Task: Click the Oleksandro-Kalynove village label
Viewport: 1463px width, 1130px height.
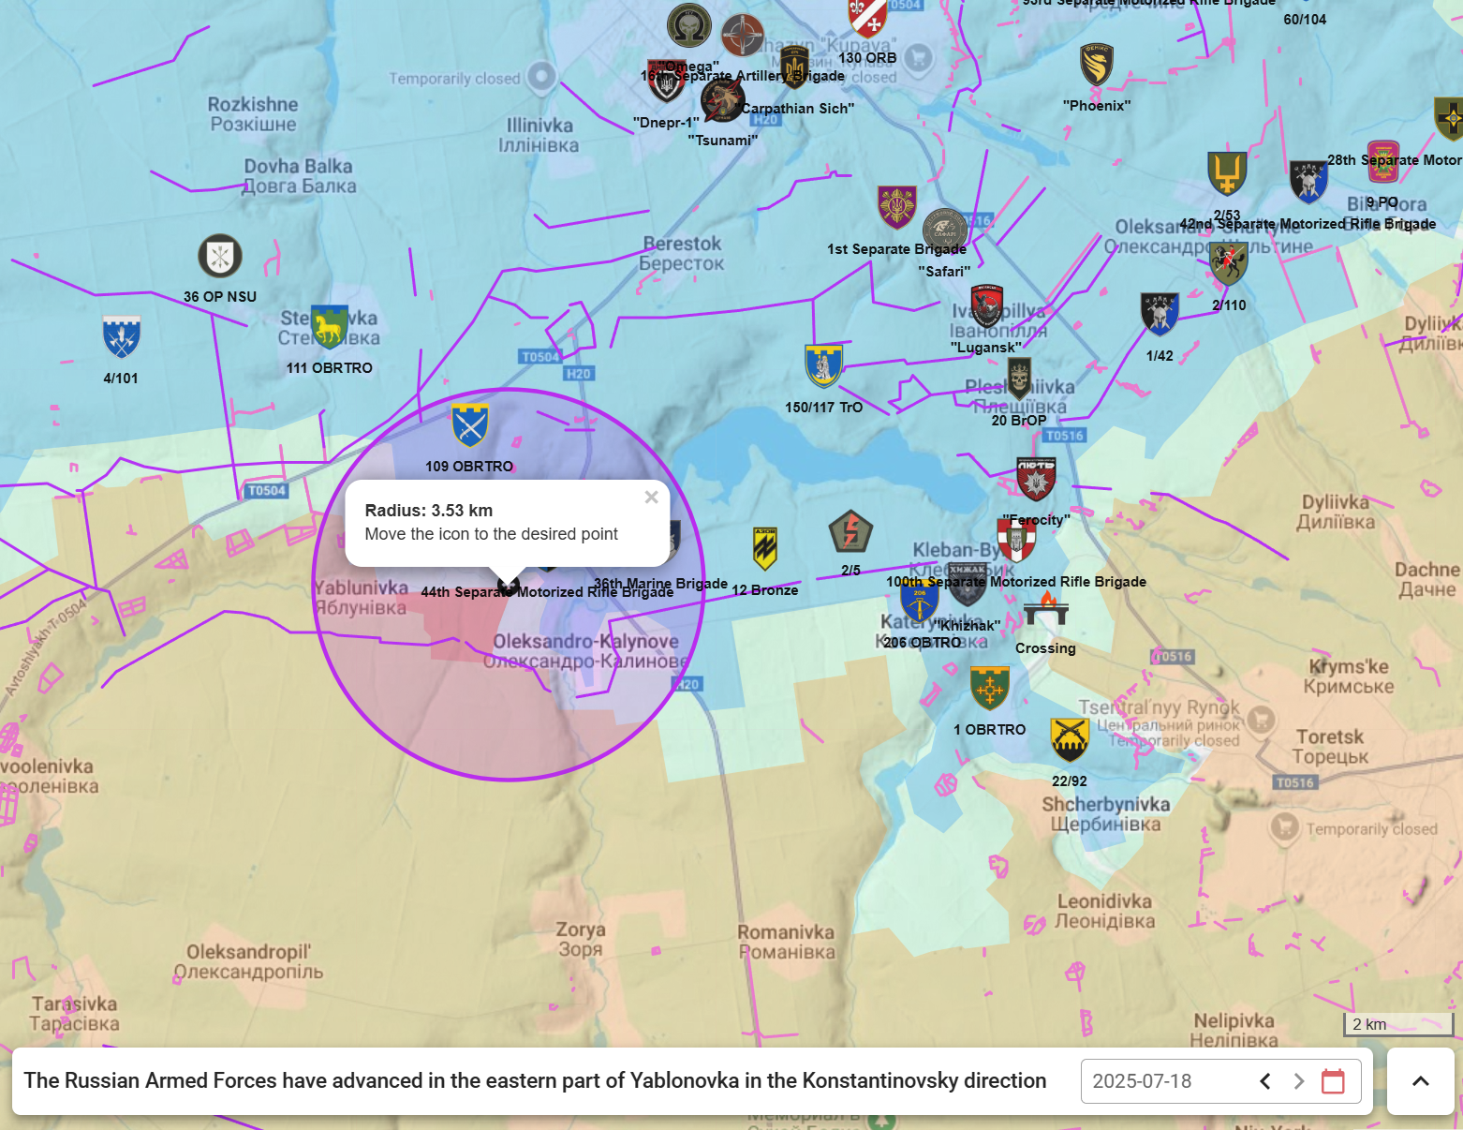Action: tap(586, 651)
